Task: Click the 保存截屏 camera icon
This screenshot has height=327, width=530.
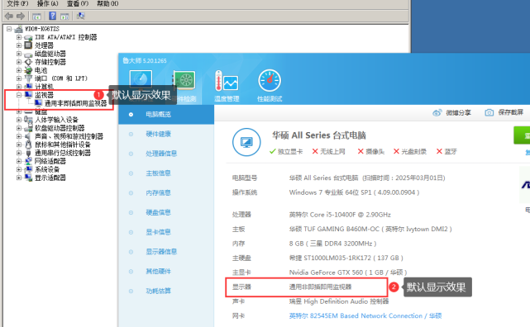Action: click(x=489, y=112)
